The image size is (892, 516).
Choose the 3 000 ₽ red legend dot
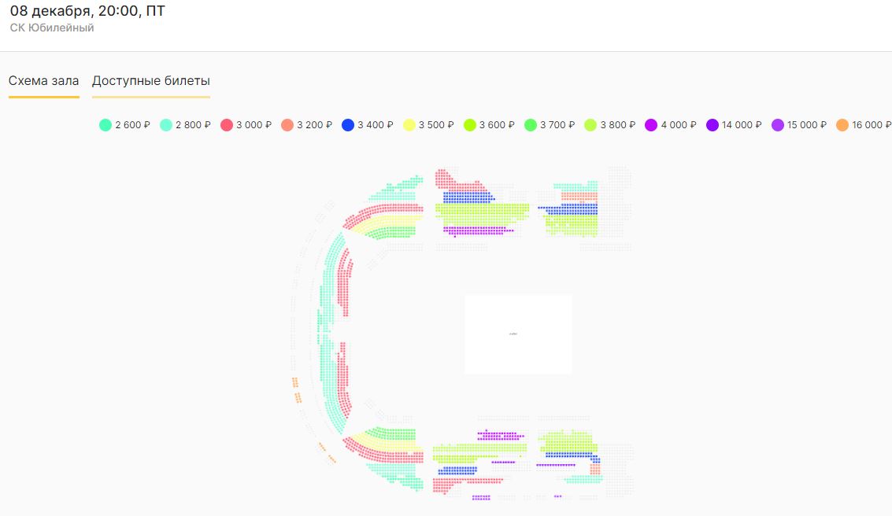pos(227,125)
